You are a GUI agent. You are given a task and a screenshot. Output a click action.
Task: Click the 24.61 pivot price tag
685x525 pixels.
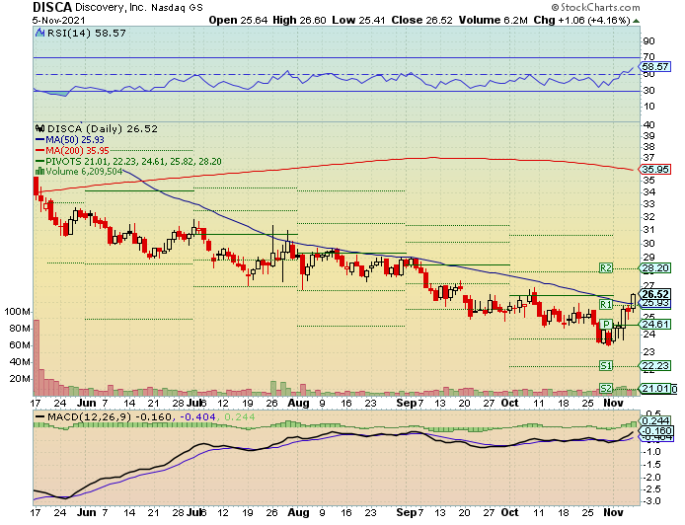pyautogui.click(x=654, y=324)
